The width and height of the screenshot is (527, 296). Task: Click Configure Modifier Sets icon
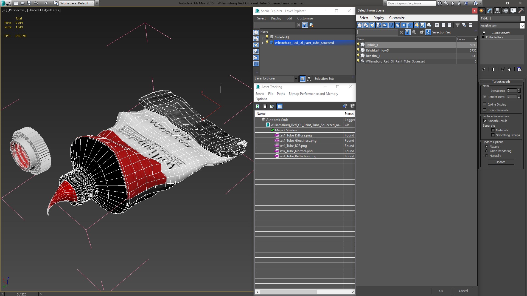click(x=519, y=69)
